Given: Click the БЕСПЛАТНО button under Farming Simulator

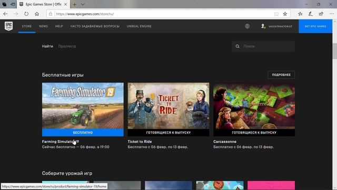Looking at the screenshot, I should point(83,132).
